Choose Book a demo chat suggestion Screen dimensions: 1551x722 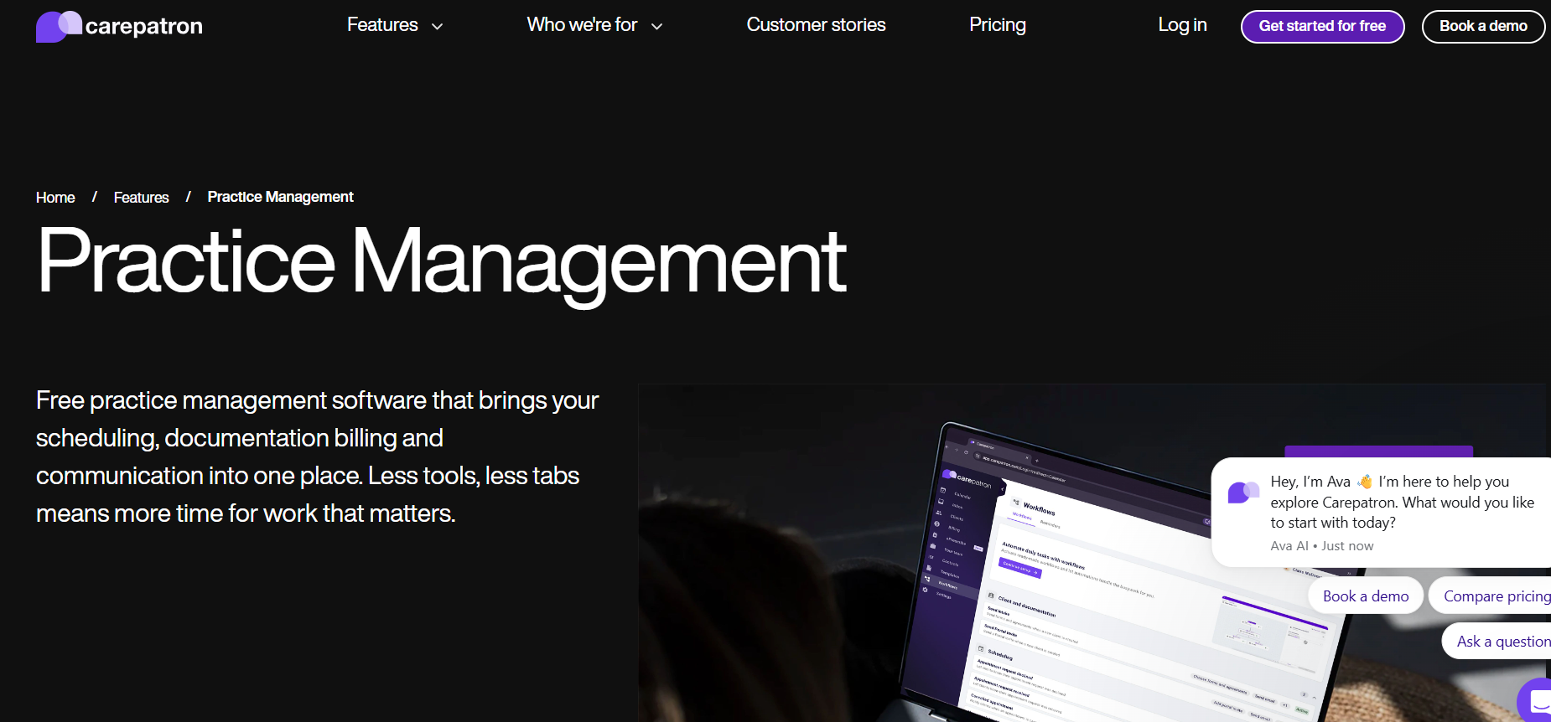tap(1366, 596)
